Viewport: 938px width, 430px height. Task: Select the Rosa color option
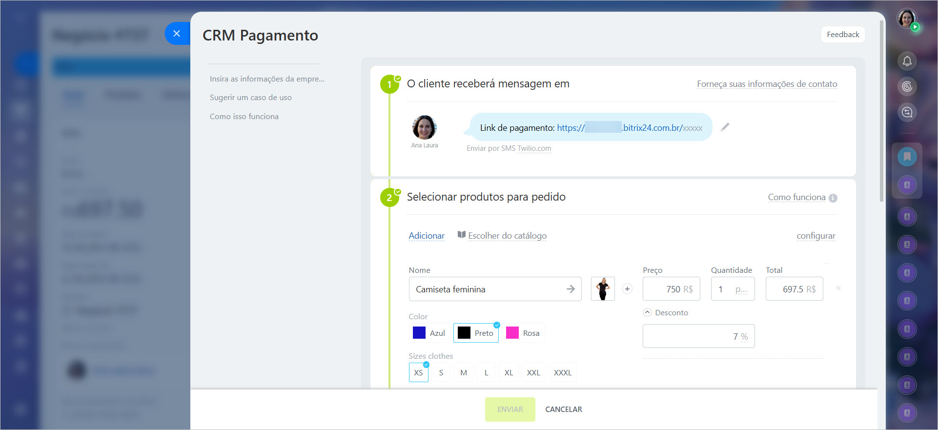pyautogui.click(x=523, y=333)
